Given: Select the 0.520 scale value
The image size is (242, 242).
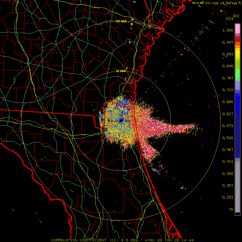Looking at the screenshot, I should click(x=228, y=138).
